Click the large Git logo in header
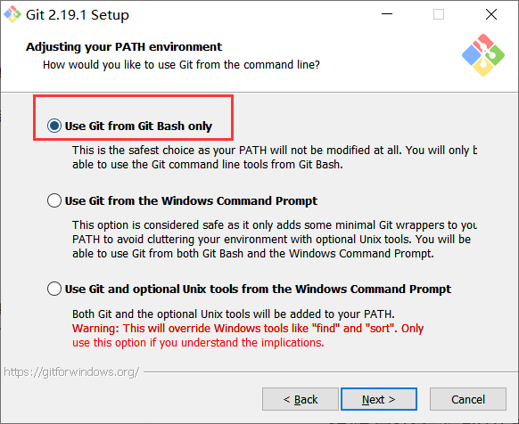 (x=483, y=55)
